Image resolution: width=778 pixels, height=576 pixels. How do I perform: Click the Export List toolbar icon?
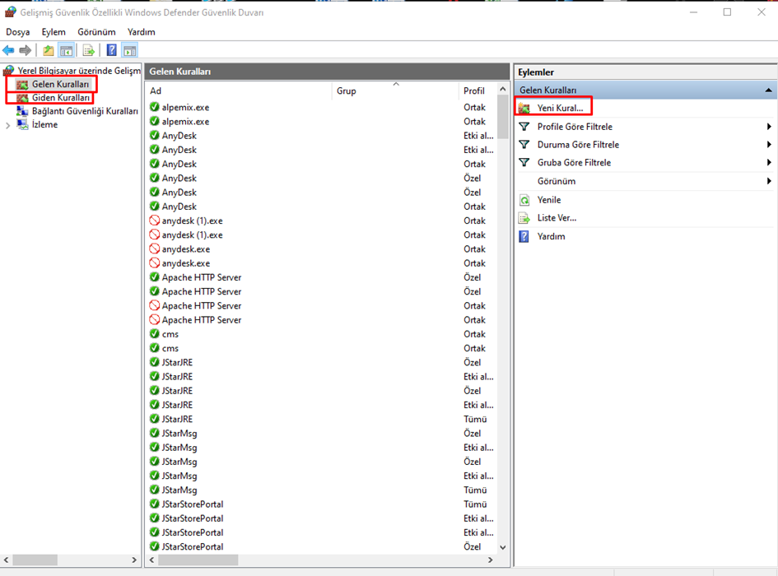tap(89, 50)
